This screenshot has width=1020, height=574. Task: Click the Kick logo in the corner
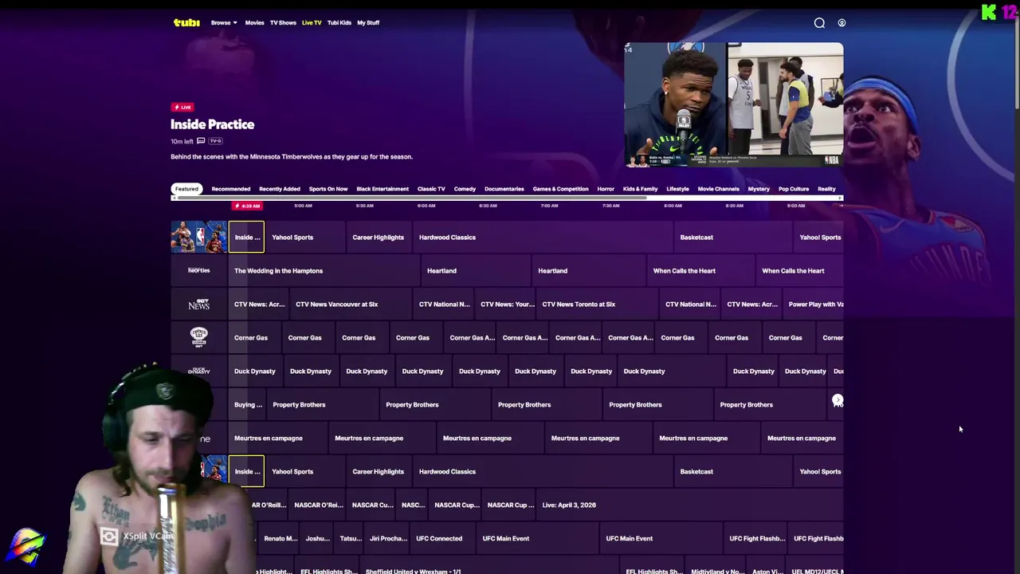coord(989,12)
